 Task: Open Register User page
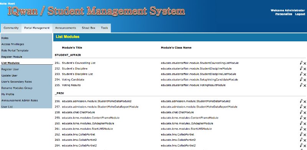coord(10,69)
